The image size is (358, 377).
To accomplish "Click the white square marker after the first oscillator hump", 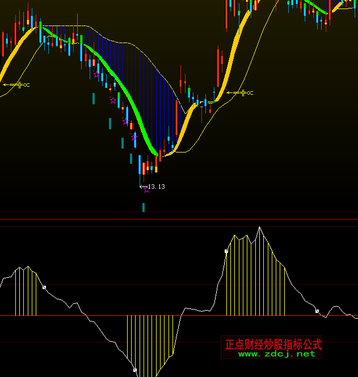I will coord(44,287).
